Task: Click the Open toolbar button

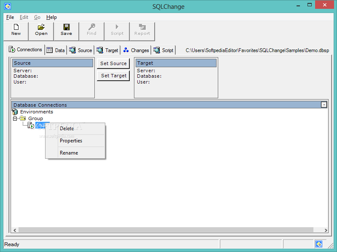Action: coord(41,31)
